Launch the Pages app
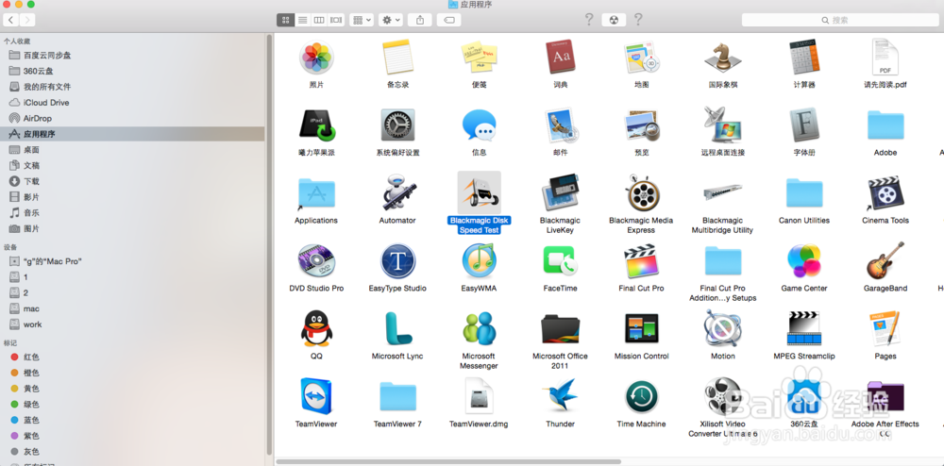The image size is (944, 466). tap(885, 329)
